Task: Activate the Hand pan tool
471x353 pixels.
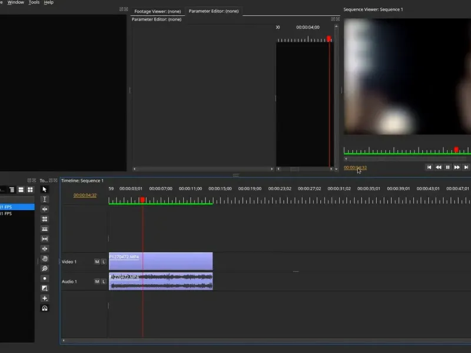Action: coord(45,259)
